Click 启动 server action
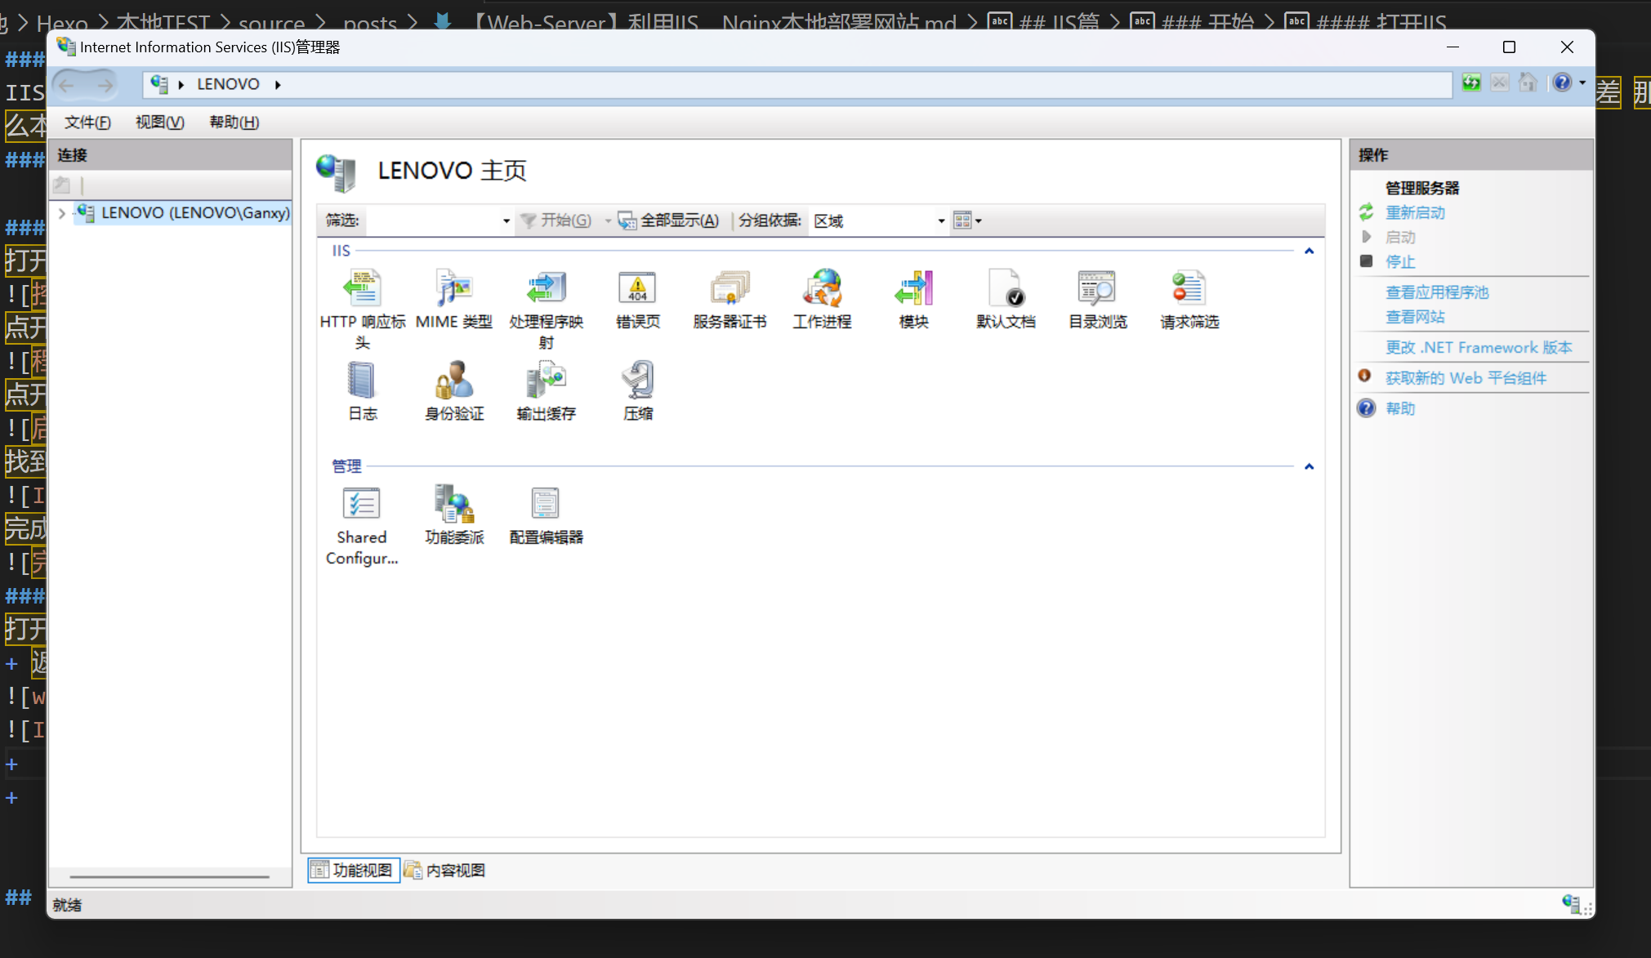The image size is (1651, 958). click(1400, 238)
